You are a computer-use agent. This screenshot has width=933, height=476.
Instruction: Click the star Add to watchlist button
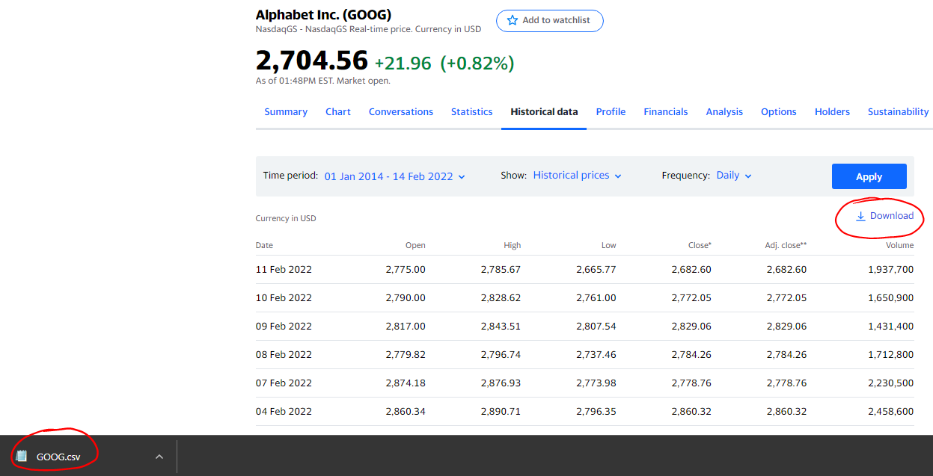click(x=549, y=21)
